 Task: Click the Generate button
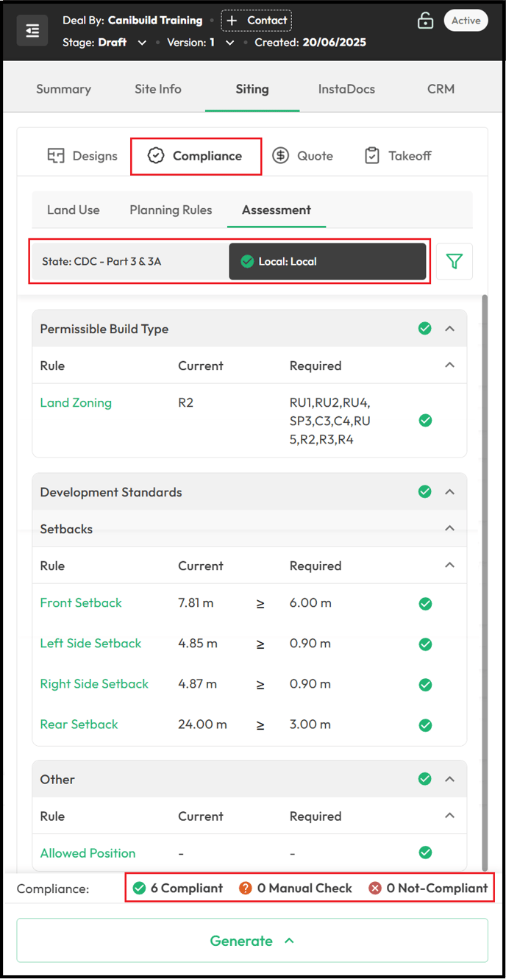[x=252, y=941]
